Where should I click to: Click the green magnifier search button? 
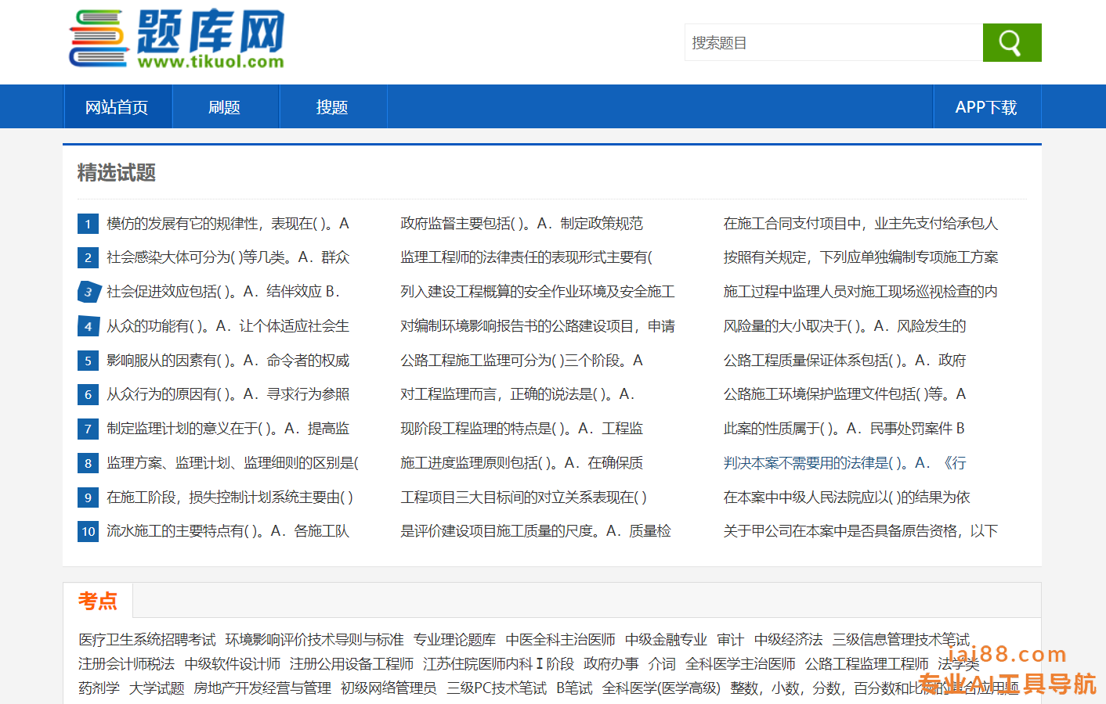coord(1011,42)
